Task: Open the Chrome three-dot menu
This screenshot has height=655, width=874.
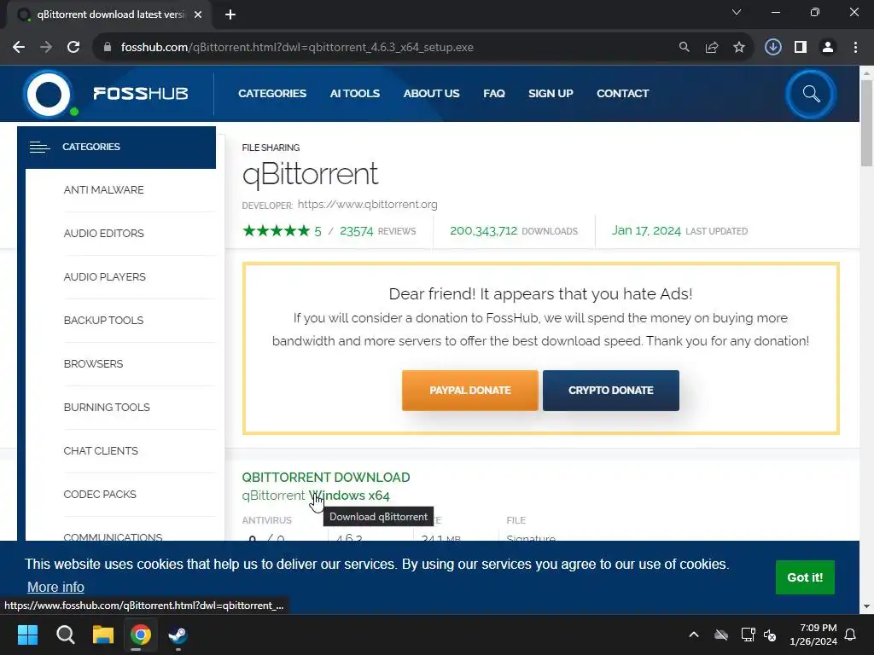Action: coord(855,48)
